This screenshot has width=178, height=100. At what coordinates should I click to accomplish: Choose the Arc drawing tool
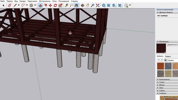[x=23, y=5]
